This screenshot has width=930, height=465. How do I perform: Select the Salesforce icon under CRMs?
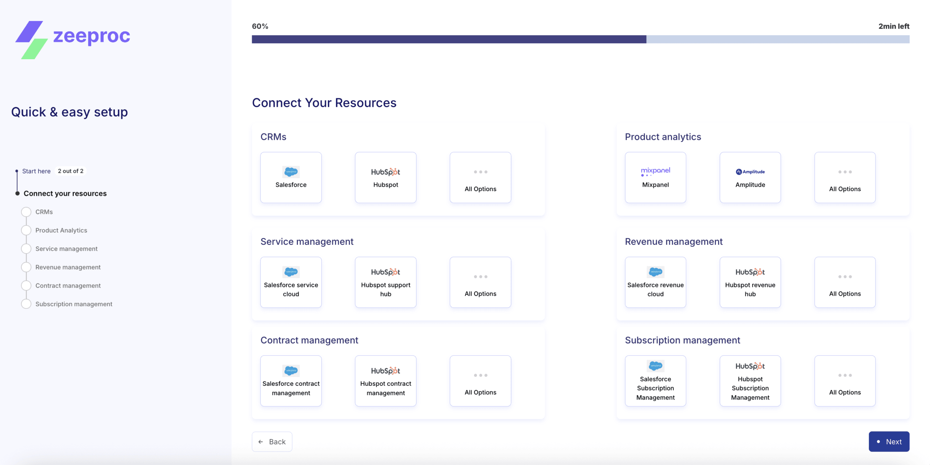point(291,177)
